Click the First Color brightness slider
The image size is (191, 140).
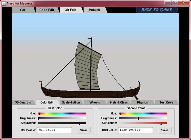click(62, 118)
